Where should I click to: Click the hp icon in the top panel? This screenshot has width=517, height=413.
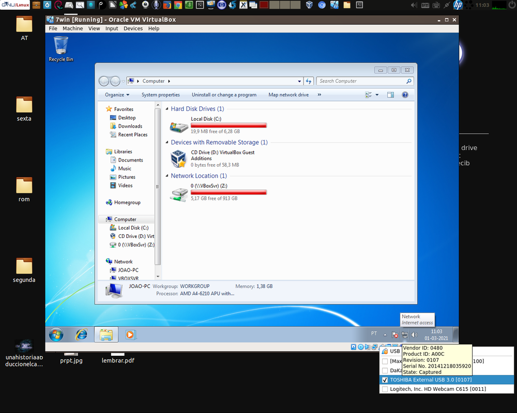(x=458, y=5)
